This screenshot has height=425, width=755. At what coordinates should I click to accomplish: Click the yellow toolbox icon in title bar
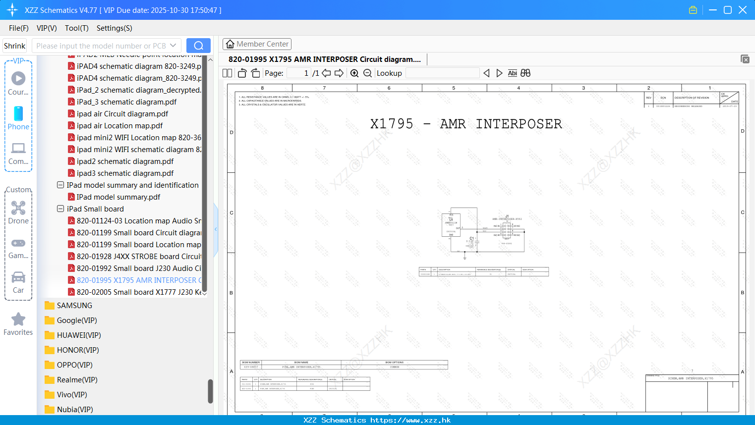[x=693, y=10]
